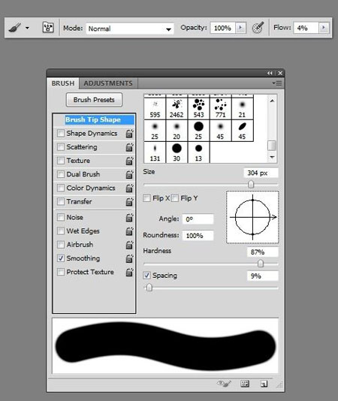Uncheck the Spacing checkbox
Screen dimensions: 338x401
[146, 276]
